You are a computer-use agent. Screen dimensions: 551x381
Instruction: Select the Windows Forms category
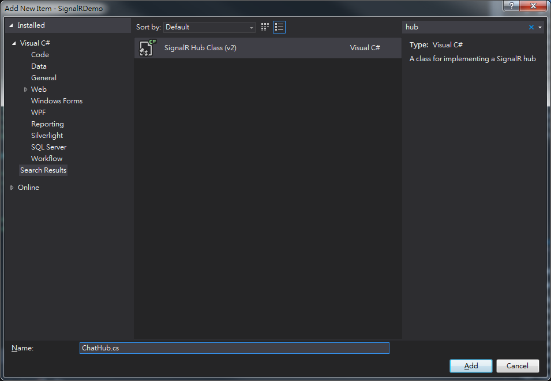tap(57, 101)
